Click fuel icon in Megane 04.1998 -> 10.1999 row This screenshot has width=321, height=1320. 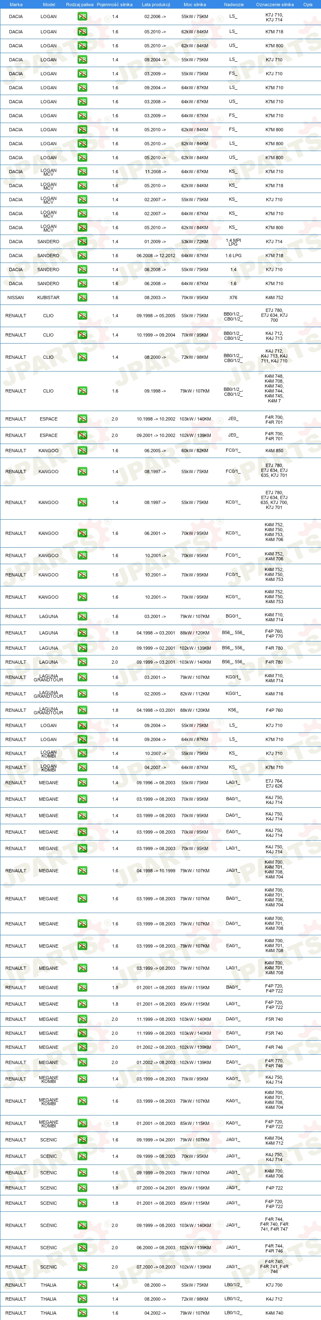click(82, 871)
